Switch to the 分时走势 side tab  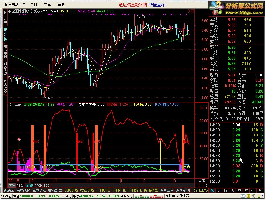tap(5, 18)
